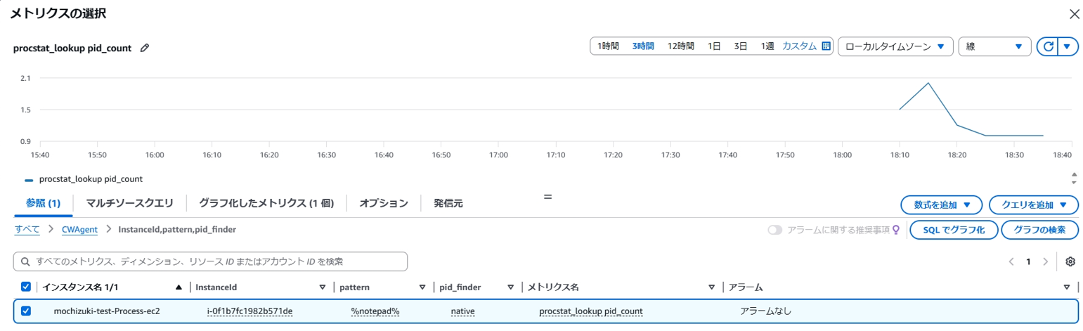
Task: Sort ascending by instance name column arrow
Action: [x=179, y=287]
